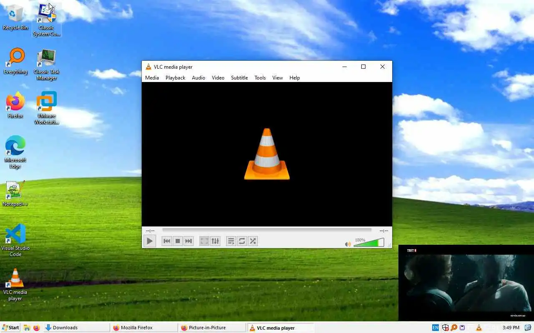Click the Previous media button in VLC
The width and height of the screenshot is (534, 333).
[166, 241]
